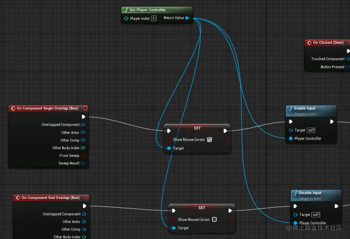Uncheck Show Mouse Cursor in upper SET node
The height and width of the screenshot is (239, 350).
pos(209,140)
